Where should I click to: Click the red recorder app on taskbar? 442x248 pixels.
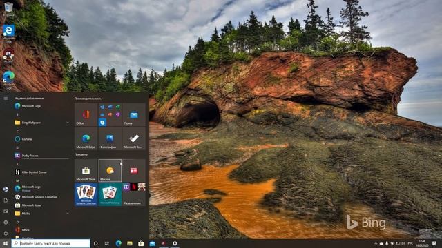[x=164, y=243]
